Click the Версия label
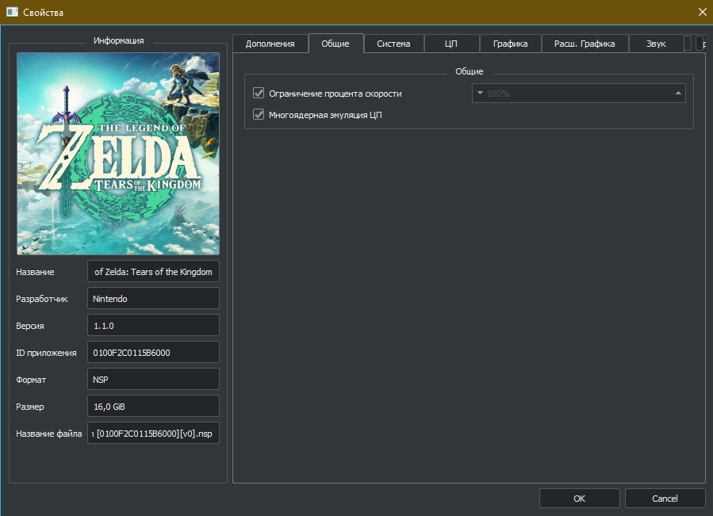 30,326
